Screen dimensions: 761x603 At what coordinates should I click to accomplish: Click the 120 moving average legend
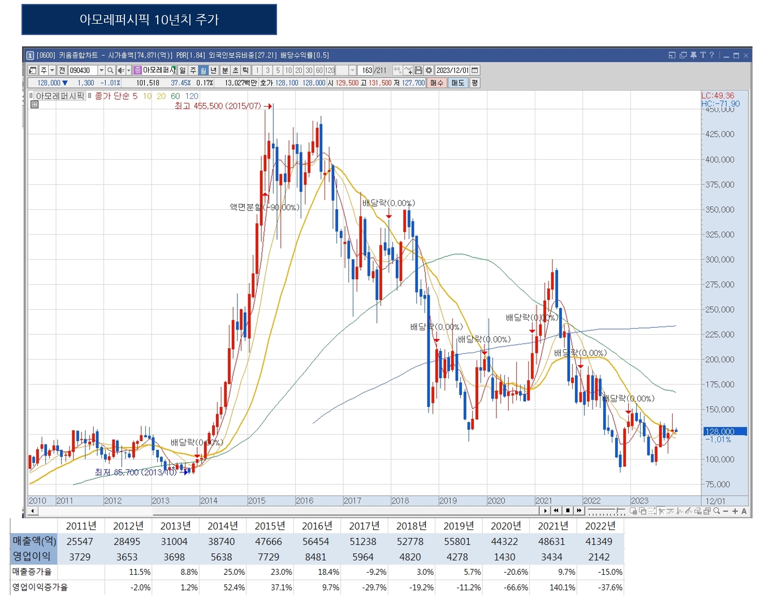(x=192, y=96)
